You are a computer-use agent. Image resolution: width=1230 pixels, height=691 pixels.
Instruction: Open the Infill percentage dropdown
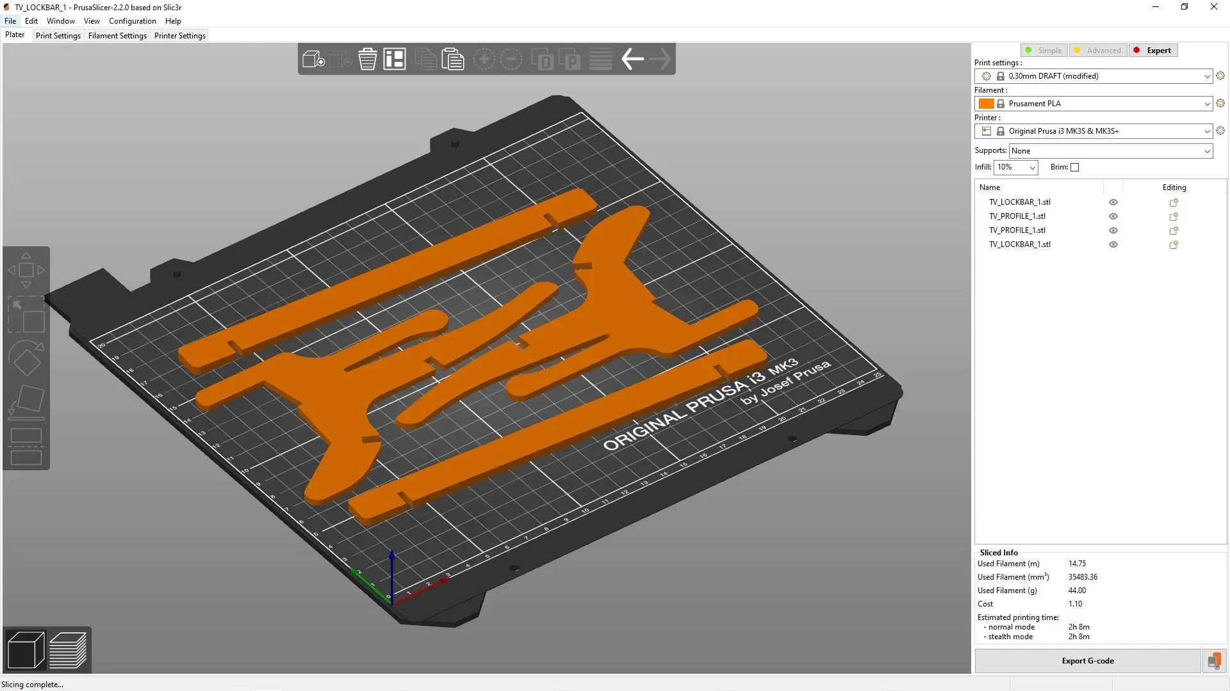coord(1016,168)
